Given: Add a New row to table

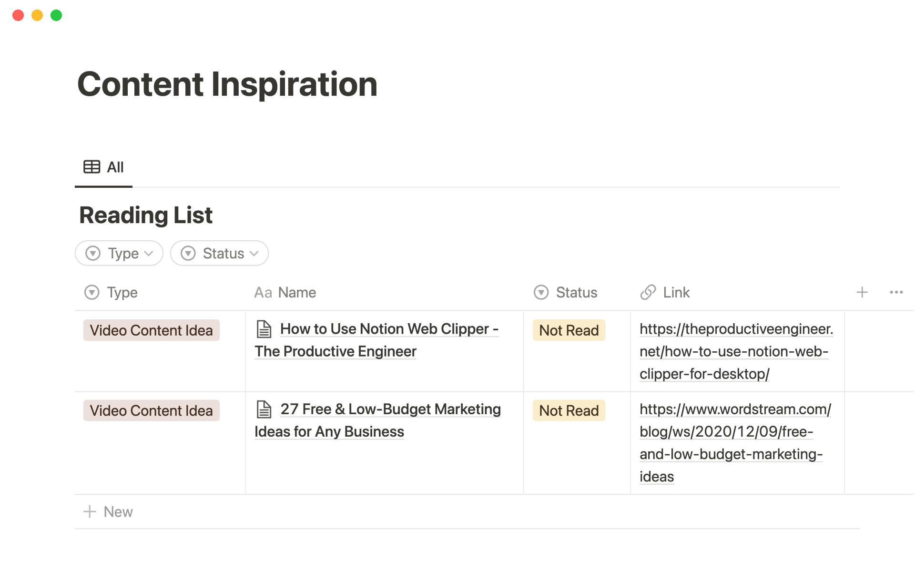Looking at the screenshot, I should point(109,511).
